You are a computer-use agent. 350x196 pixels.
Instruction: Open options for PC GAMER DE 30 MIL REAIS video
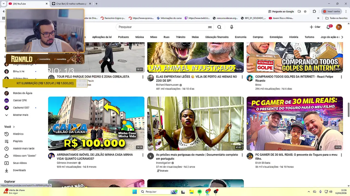(341, 155)
